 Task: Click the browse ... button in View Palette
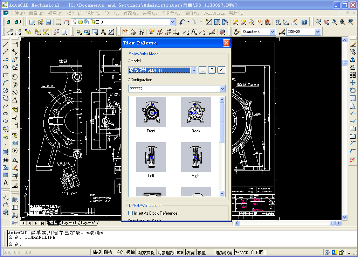click(202, 70)
